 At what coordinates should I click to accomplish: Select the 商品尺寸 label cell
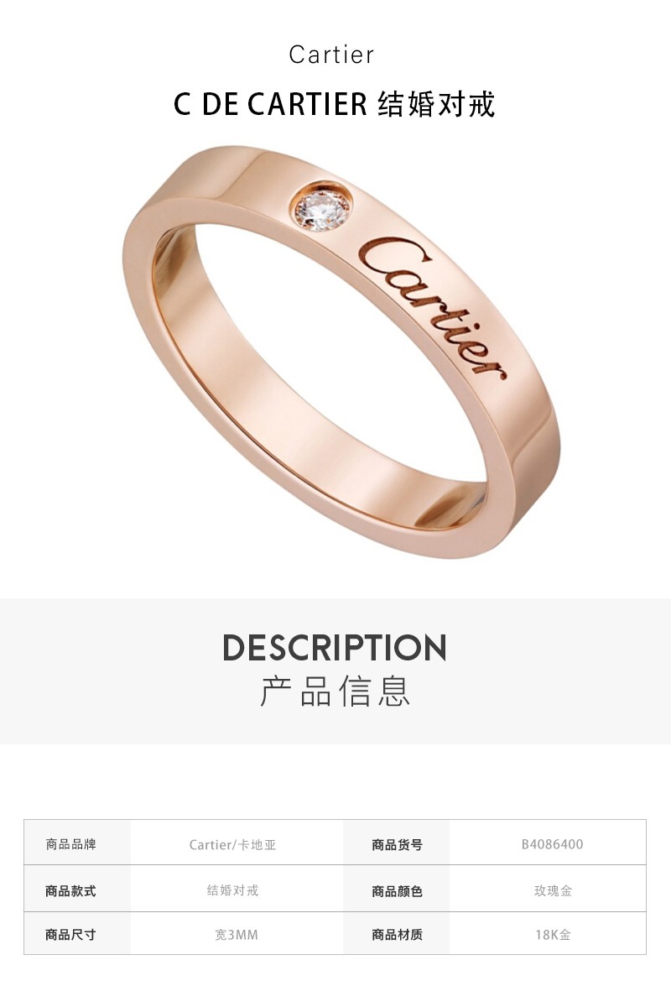77,933
